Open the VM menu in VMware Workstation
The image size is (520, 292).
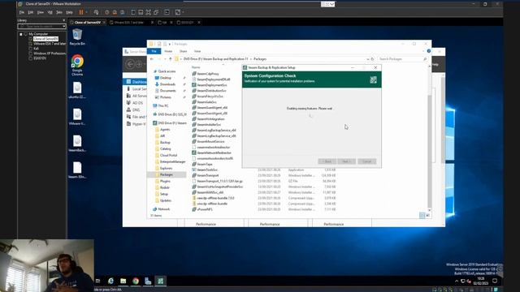[x=50, y=12]
